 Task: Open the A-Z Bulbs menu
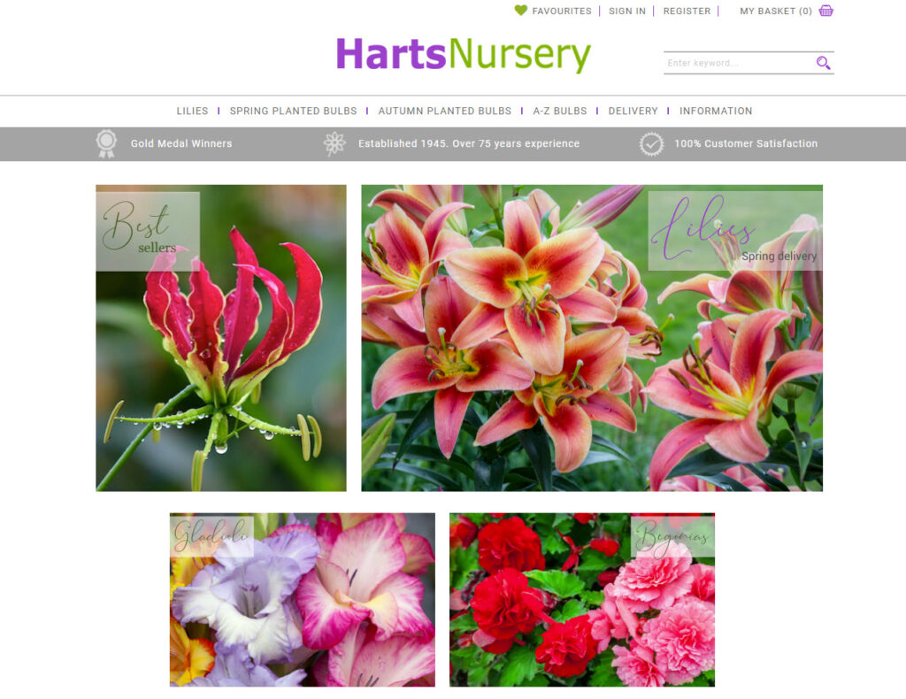click(x=560, y=111)
